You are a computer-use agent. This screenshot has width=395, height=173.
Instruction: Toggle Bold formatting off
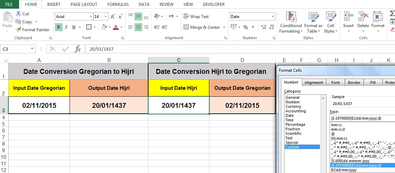(x=58, y=27)
